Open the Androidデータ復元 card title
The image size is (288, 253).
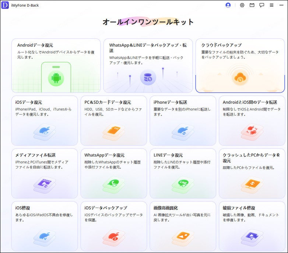tap(35, 45)
